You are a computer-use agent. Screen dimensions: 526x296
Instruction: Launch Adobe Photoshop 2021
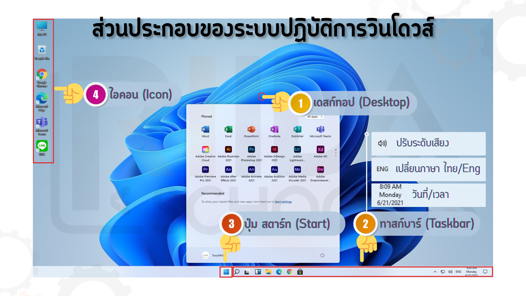click(251, 154)
